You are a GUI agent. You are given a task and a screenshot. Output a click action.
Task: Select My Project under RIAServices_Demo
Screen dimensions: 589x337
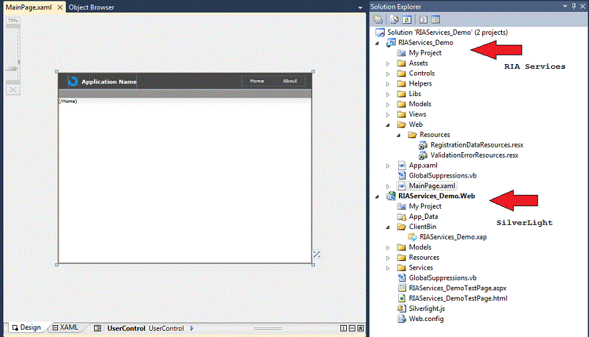(425, 53)
